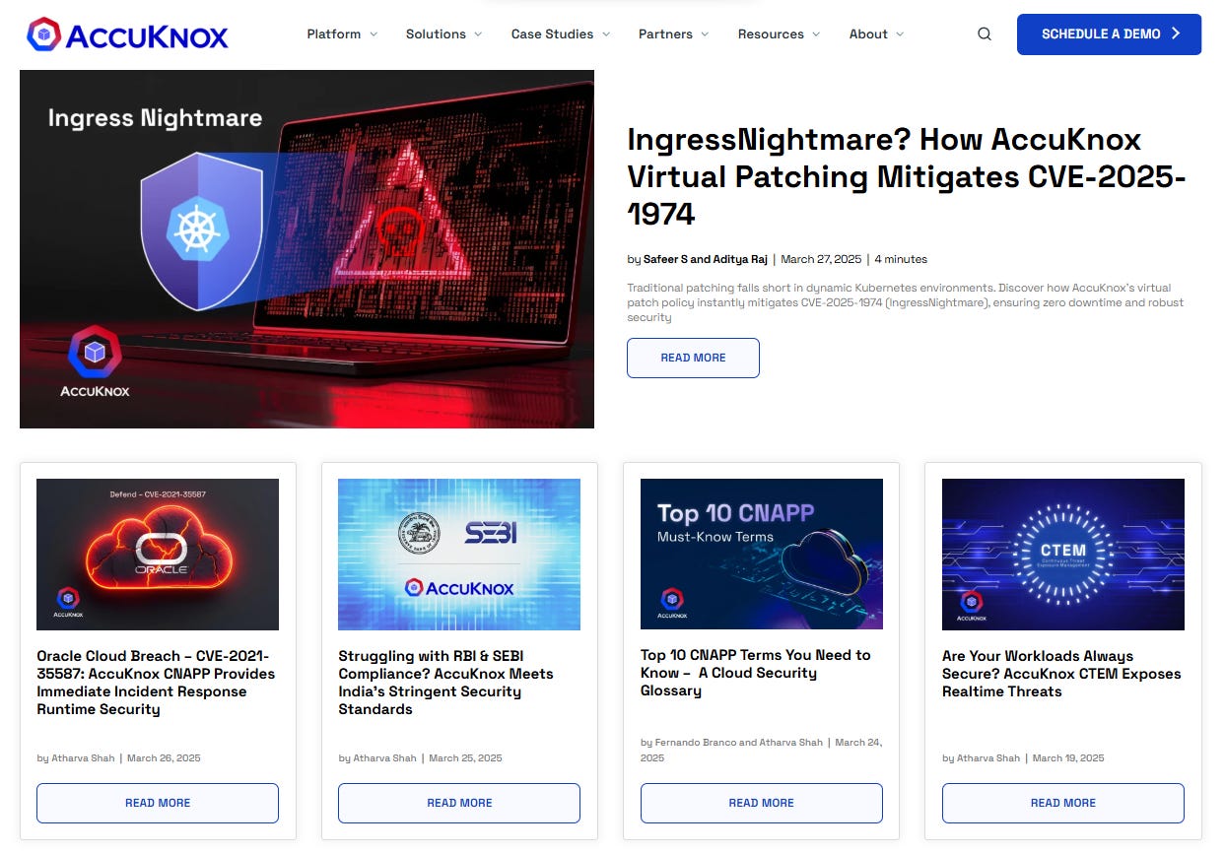Open the RBI SEBI compliance thumbnail
Viewport: 1225px width, 853px height.
coord(459,555)
